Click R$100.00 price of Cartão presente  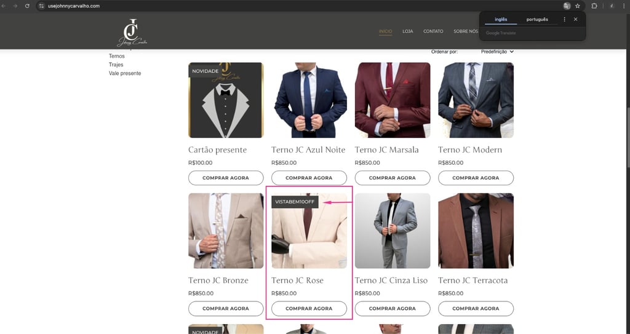point(200,163)
